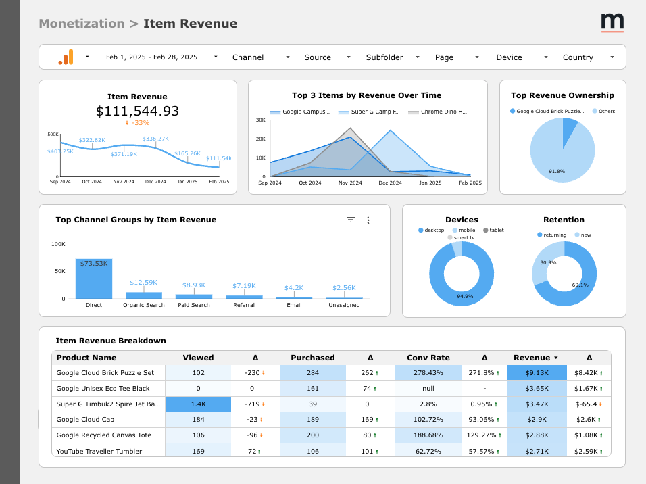Click the desktop legend item in the Devices chart
This screenshot has height=484, width=646.
tap(431, 230)
